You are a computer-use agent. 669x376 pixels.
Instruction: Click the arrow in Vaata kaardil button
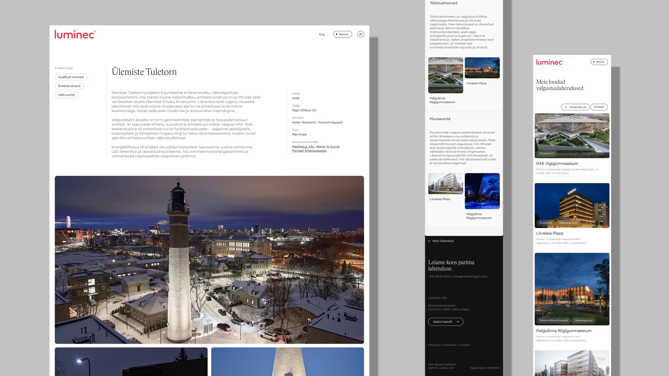click(457, 322)
